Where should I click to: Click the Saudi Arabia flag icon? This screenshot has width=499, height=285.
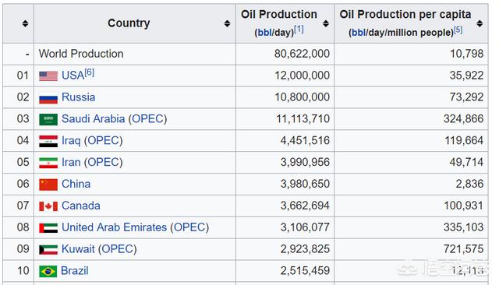coord(48,119)
